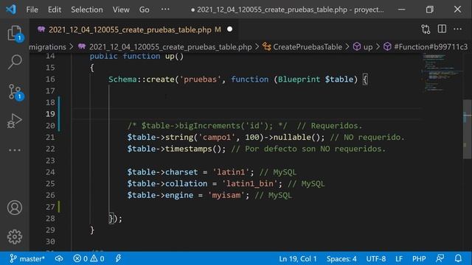Change encoding via UTF-8
The height and width of the screenshot is (265, 472).
coord(375,258)
